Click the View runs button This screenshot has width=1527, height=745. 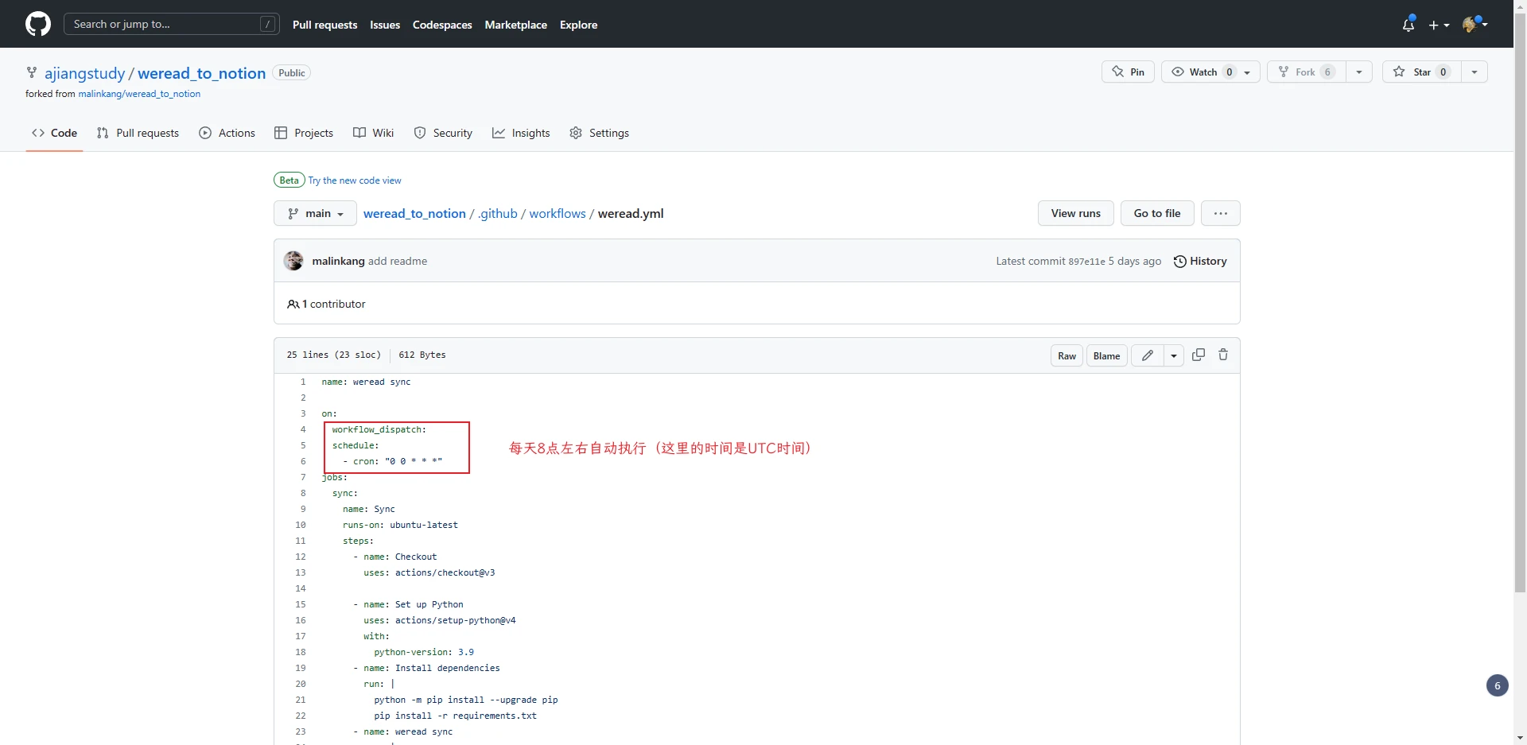pos(1076,213)
